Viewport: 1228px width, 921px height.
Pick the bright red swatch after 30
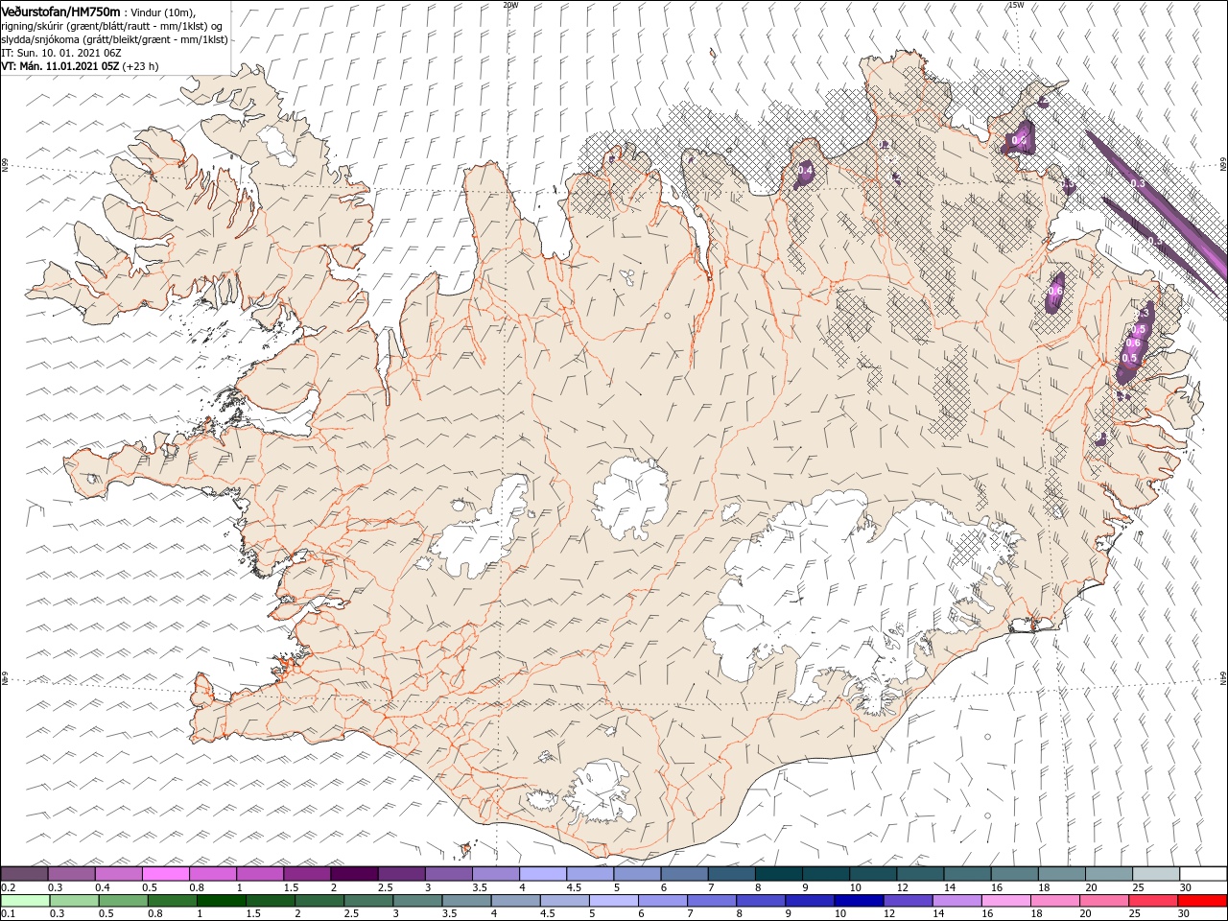(x=1202, y=901)
